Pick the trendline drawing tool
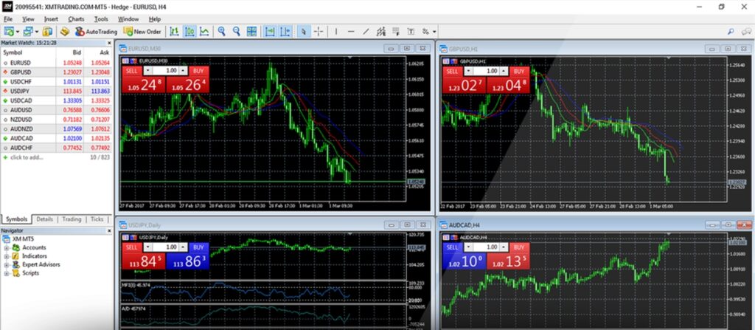The height and width of the screenshot is (330, 755). pos(366,32)
